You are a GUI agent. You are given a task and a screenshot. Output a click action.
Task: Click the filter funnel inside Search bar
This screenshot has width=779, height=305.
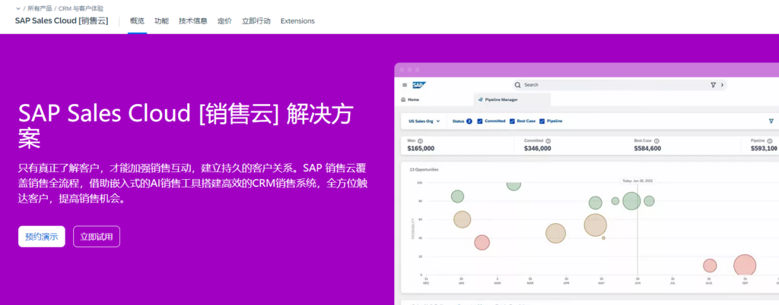click(714, 85)
